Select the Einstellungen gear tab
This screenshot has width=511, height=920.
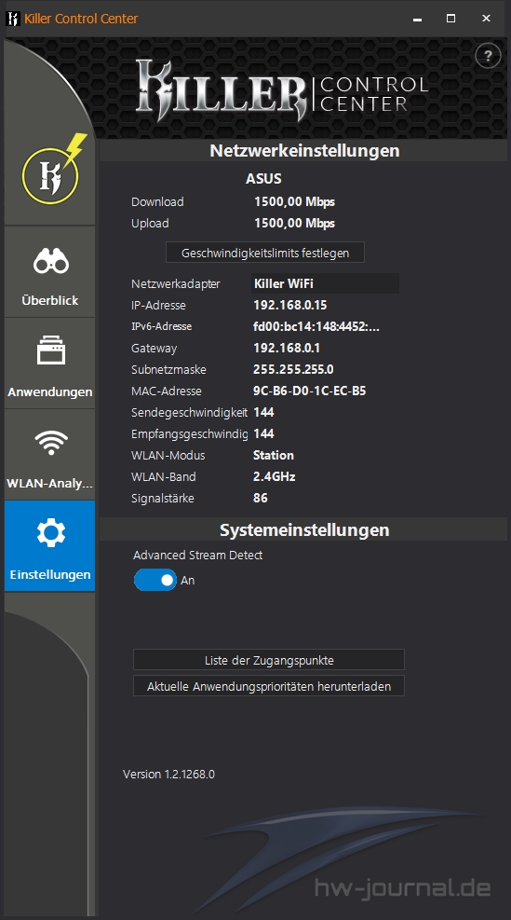(50, 545)
